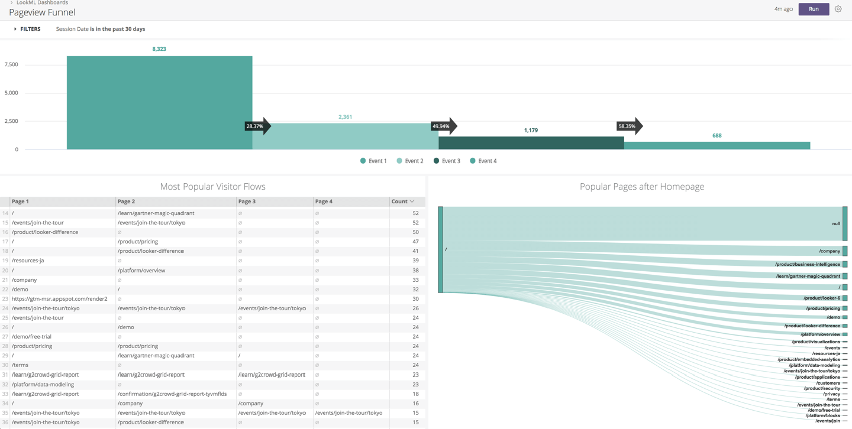Open the dashboard settings gear

coord(838,9)
